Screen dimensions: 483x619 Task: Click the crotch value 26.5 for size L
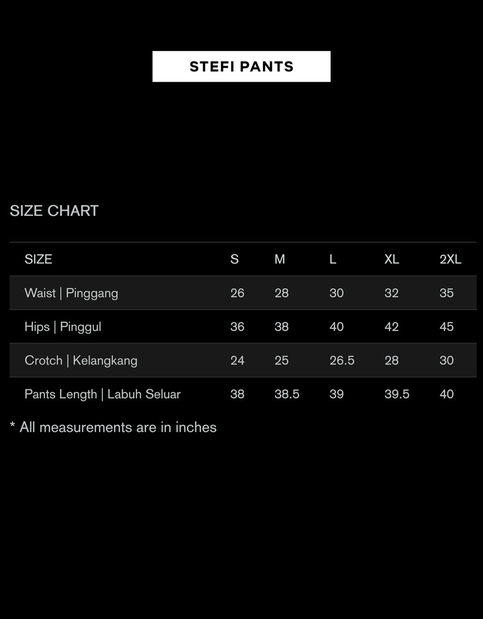coord(342,361)
